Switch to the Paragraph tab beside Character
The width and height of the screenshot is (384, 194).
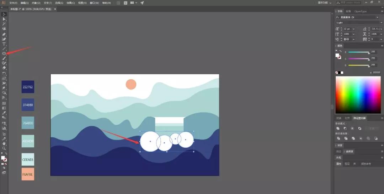pyautogui.click(x=348, y=11)
